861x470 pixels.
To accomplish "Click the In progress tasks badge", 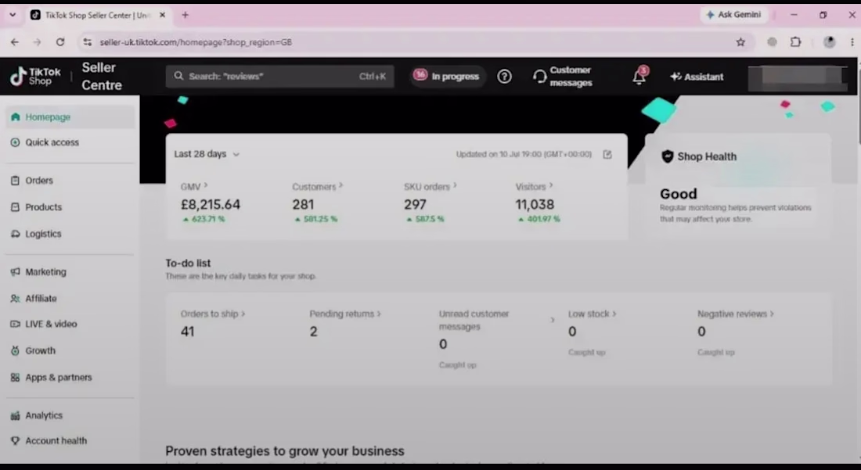I will tap(447, 76).
